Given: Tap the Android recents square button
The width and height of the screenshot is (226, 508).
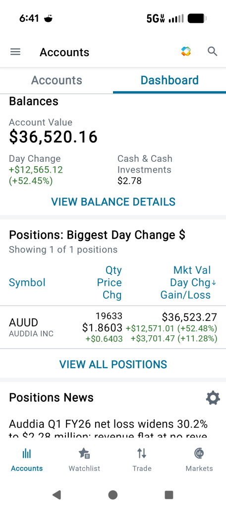Looking at the screenshot, I should pos(169,495).
